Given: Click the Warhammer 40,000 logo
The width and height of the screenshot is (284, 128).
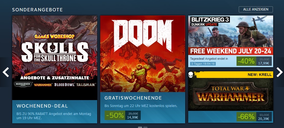Looking at the screenshot, I should click(x=23, y=84).
